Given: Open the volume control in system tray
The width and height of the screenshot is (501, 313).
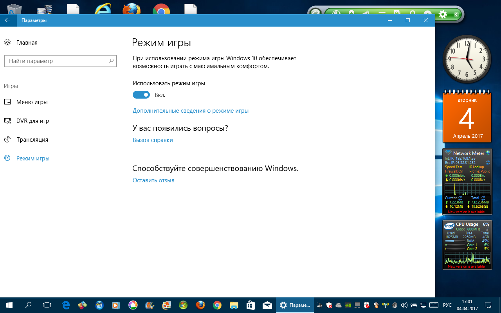Looking at the screenshot, I should click(x=404, y=305).
